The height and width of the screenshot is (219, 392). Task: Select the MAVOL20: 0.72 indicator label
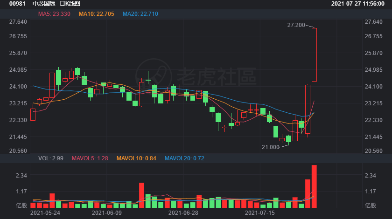tap(184, 158)
